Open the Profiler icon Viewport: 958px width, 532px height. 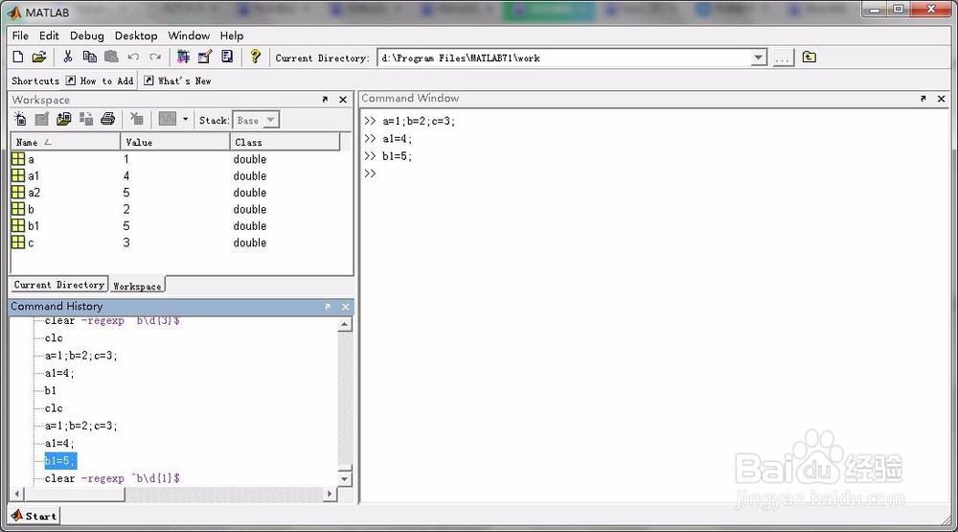[227, 57]
